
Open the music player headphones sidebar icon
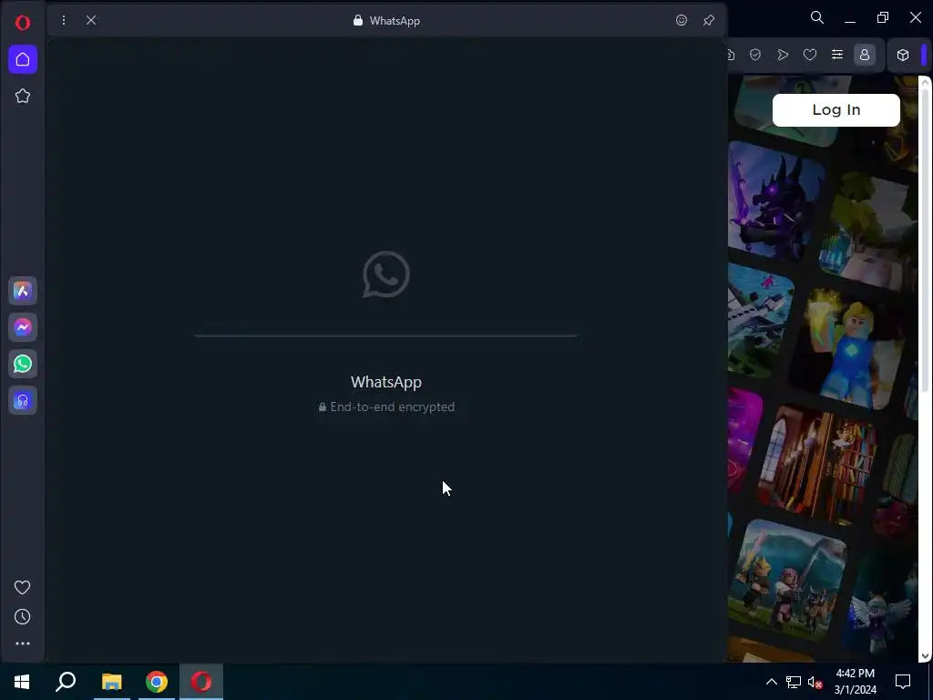click(x=23, y=401)
